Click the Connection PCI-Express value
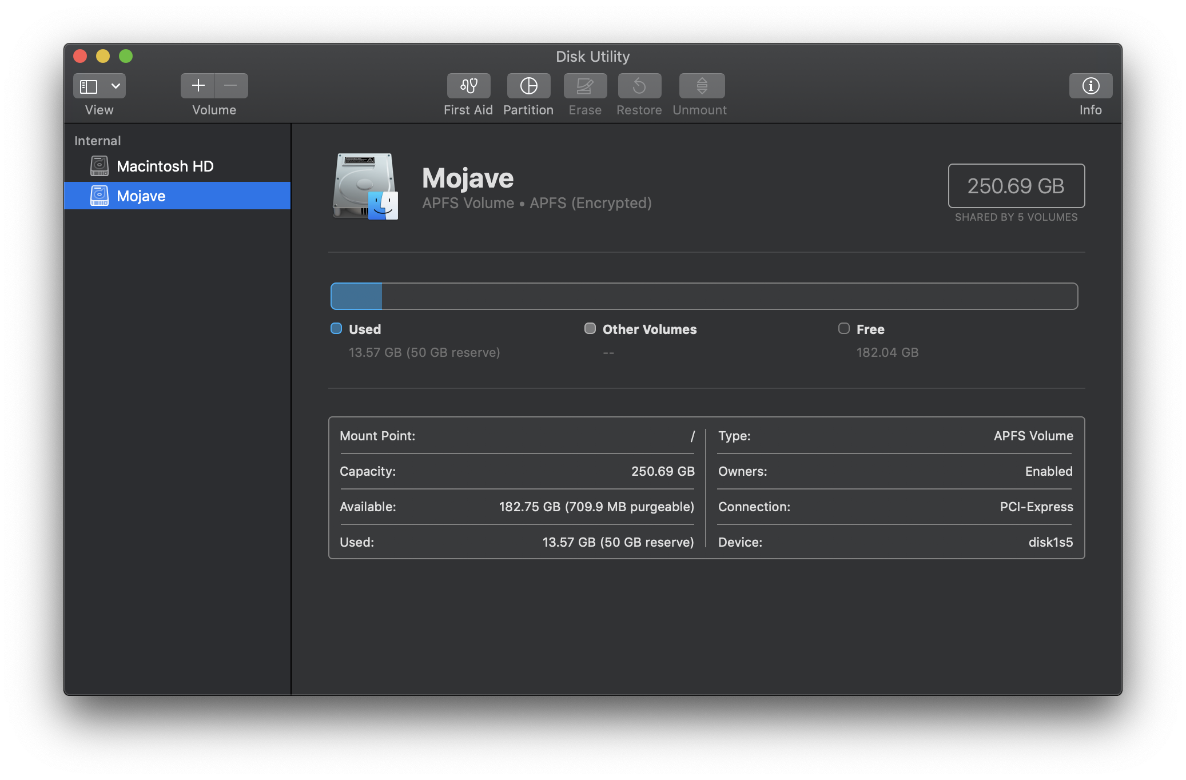Image resolution: width=1186 pixels, height=780 pixels. 1036,507
